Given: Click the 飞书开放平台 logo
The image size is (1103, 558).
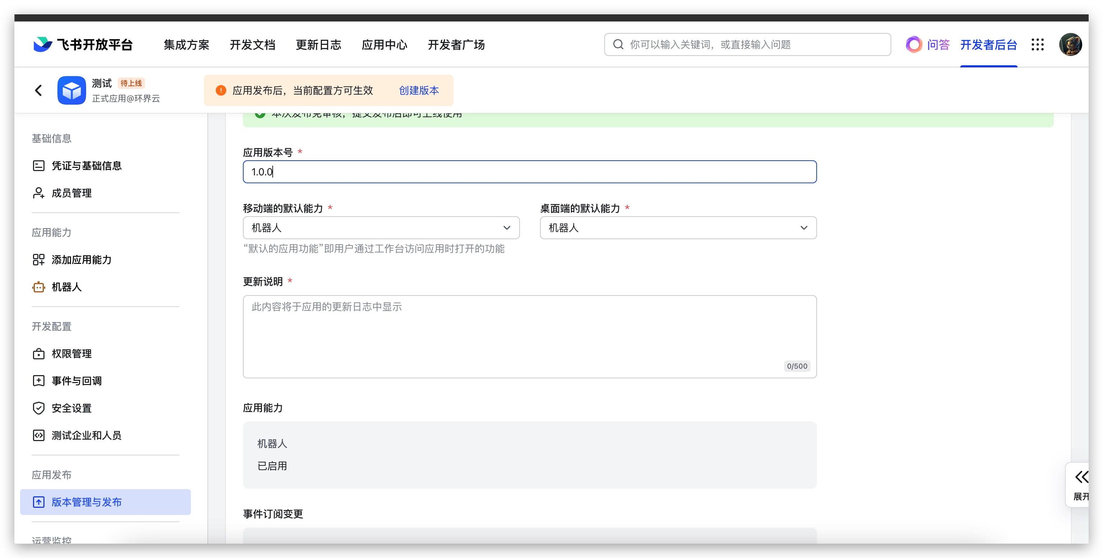Looking at the screenshot, I should click(83, 44).
